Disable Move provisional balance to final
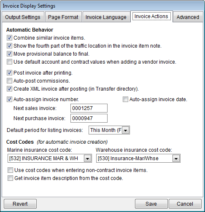This screenshot has height=212, width=205. 9,54
